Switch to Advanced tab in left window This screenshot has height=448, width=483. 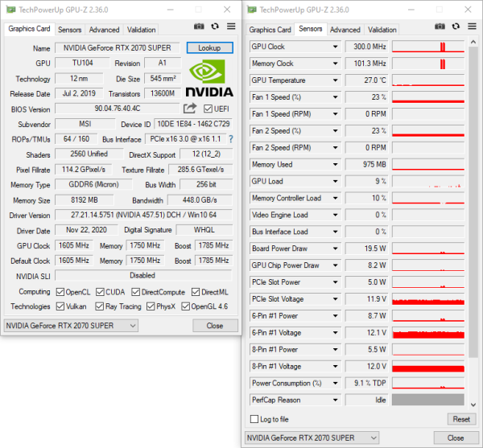[104, 30]
